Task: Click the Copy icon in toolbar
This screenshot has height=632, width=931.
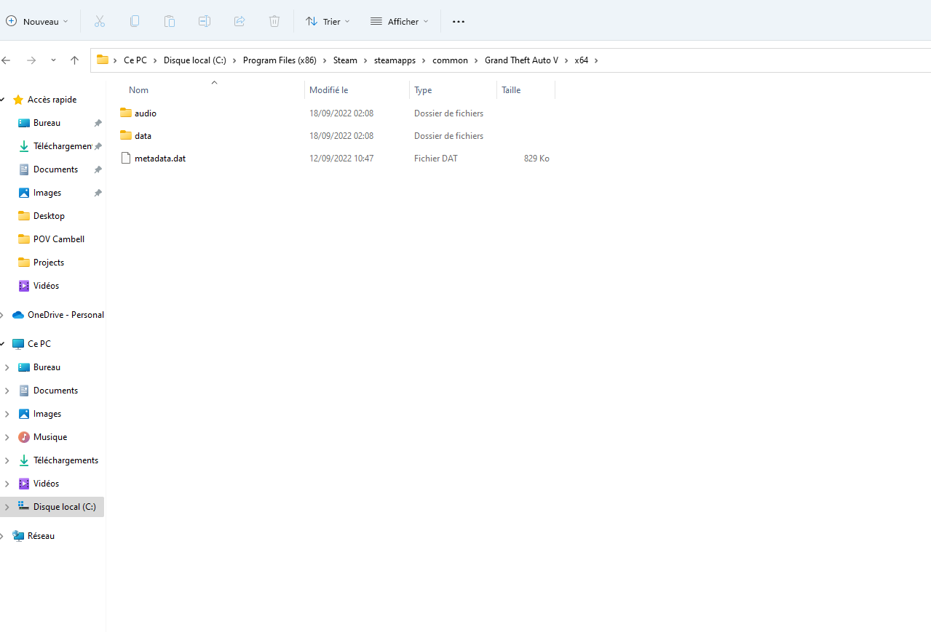Action: pyautogui.click(x=135, y=22)
